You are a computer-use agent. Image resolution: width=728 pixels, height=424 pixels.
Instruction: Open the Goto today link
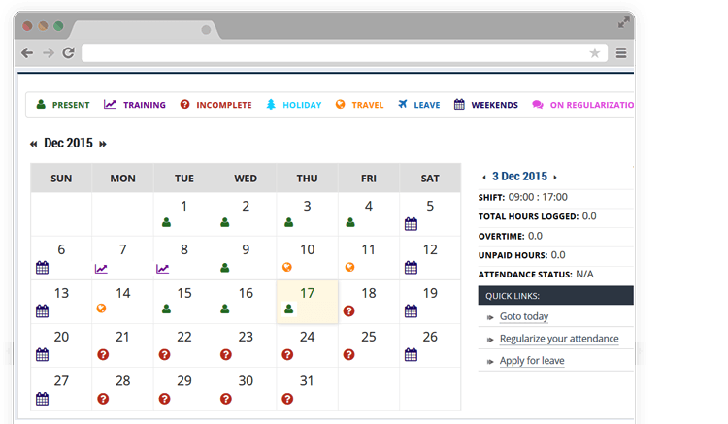[523, 316]
